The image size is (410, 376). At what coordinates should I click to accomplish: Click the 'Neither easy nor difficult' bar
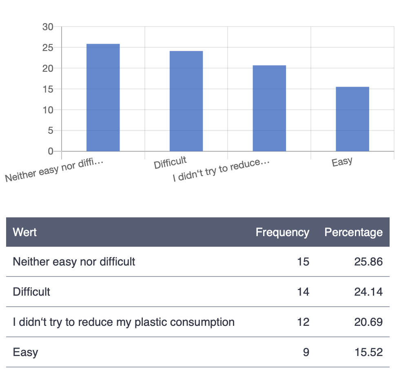(103, 98)
